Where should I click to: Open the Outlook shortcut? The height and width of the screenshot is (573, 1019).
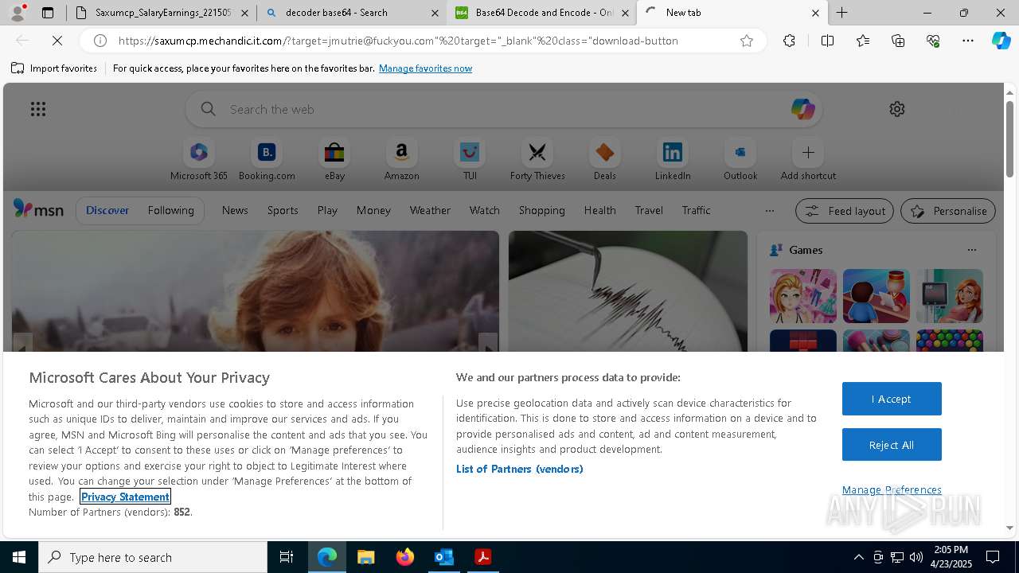tap(740, 159)
